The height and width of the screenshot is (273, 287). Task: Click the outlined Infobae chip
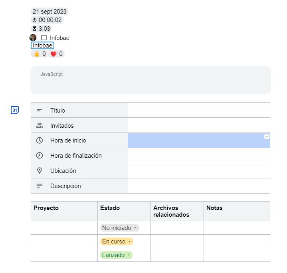click(x=42, y=45)
